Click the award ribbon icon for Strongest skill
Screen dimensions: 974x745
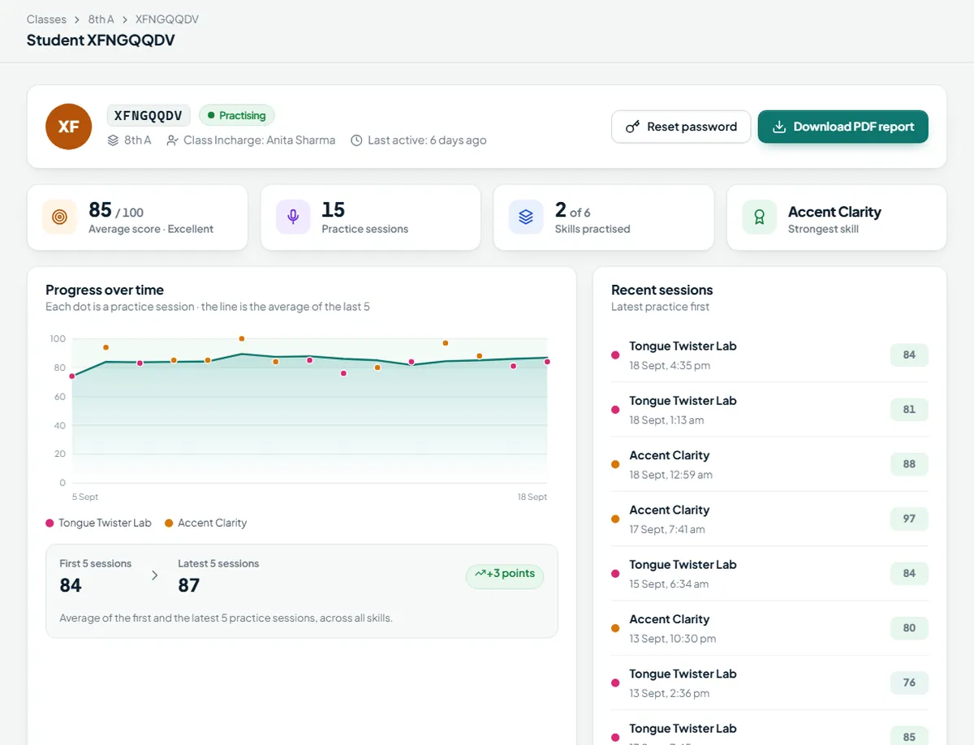click(x=759, y=217)
